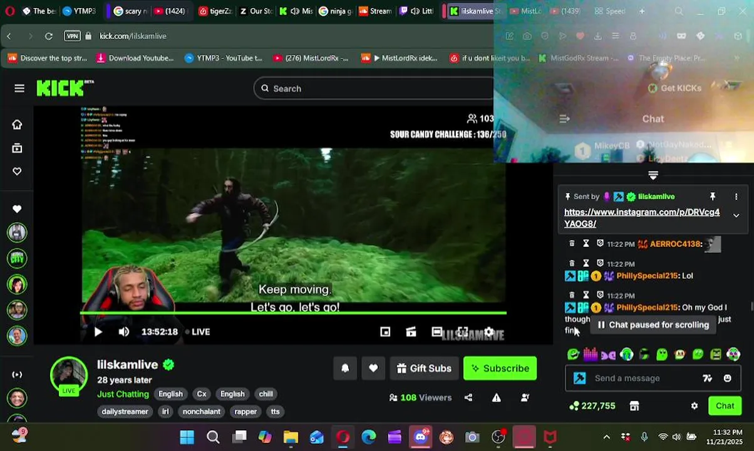The width and height of the screenshot is (754, 451).
Task: Open Discord from the taskbar
Action: (x=421, y=437)
